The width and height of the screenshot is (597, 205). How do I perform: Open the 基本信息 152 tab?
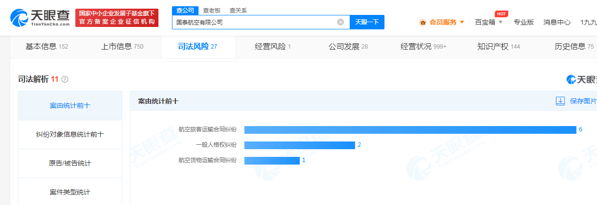point(47,47)
